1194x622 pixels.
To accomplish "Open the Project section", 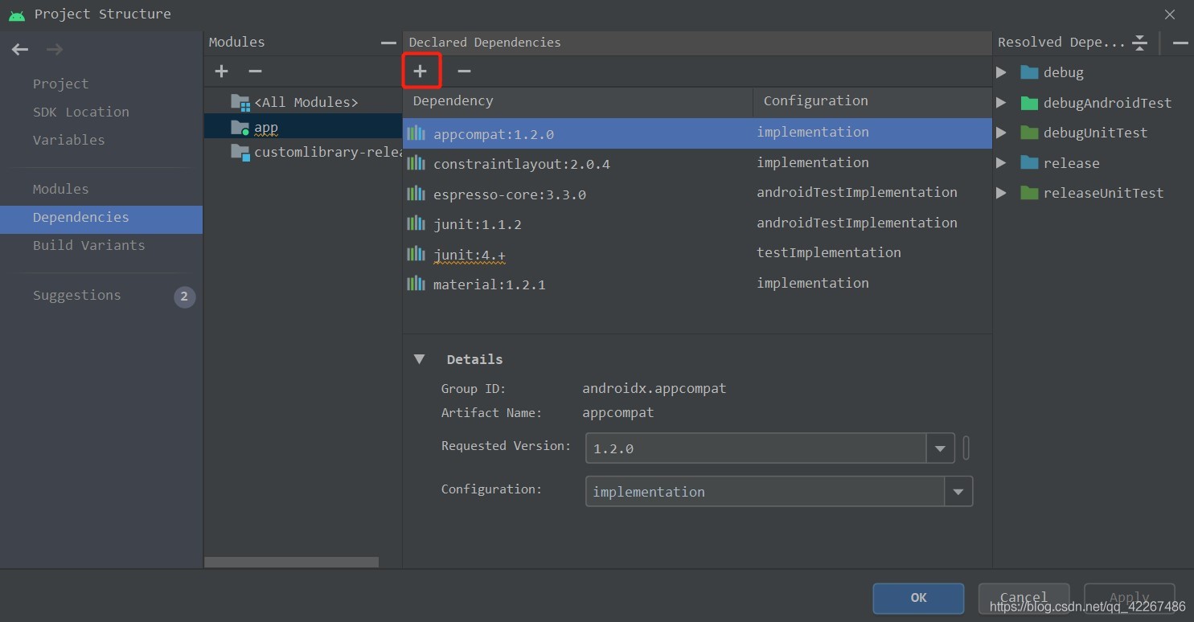I will point(60,84).
